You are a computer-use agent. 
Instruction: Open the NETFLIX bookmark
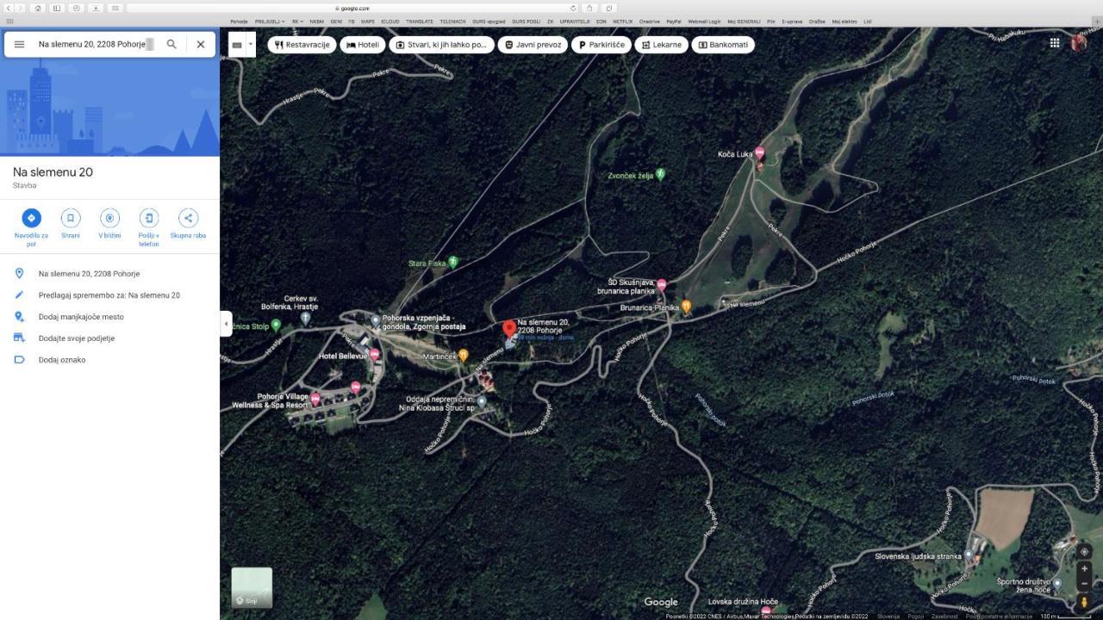(622, 22)
